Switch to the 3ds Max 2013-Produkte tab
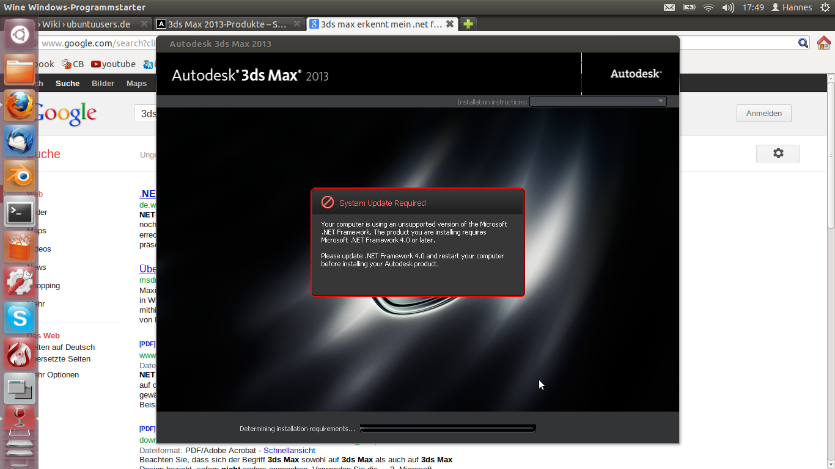This screenshot has height=469, width=835. point(227,24)
